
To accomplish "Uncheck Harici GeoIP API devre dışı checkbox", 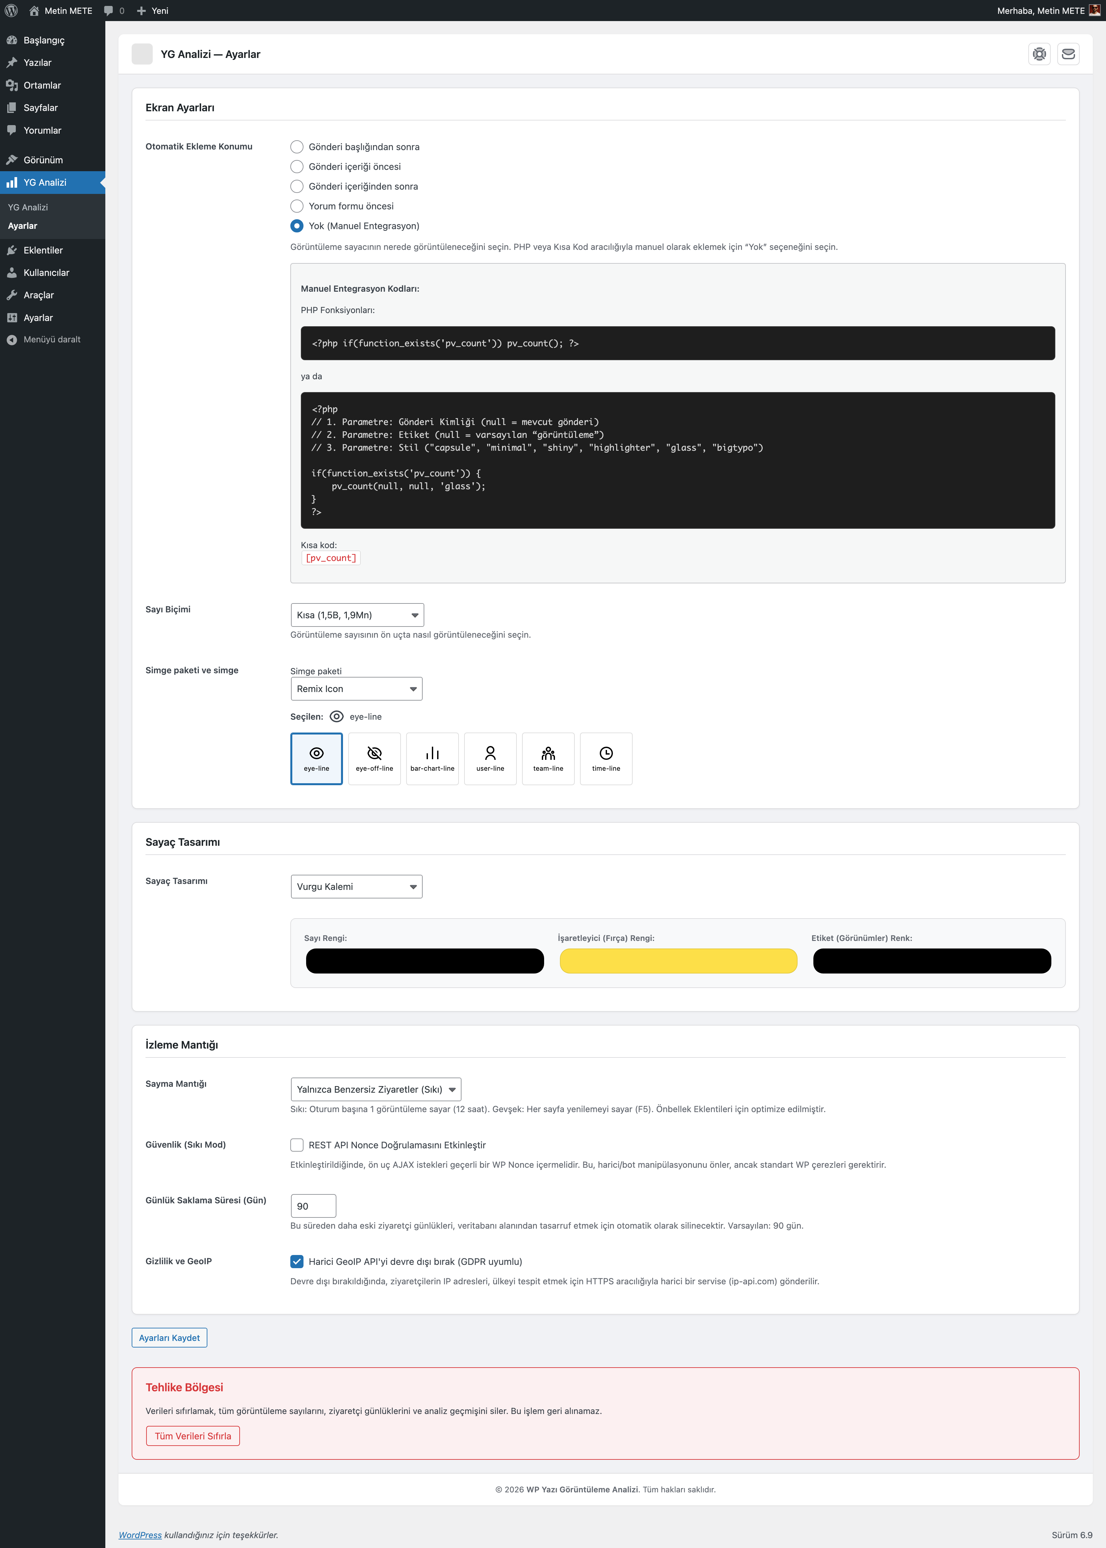I will tap(297, 1261).
